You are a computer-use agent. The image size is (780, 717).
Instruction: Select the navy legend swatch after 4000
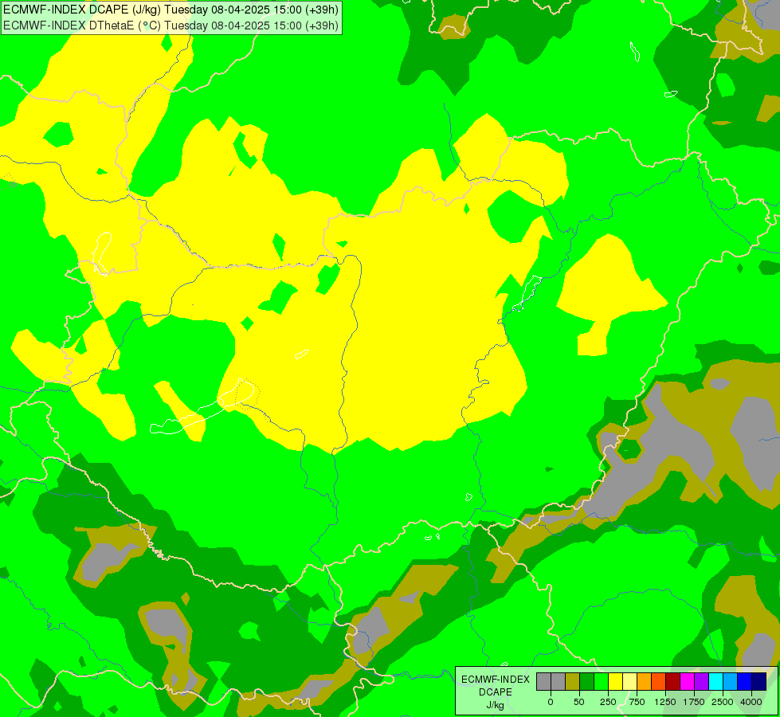(x=758, y=682)
